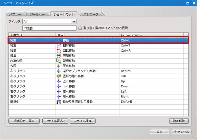This screenshot has height=140, width=197.
Task: Click the 配線移動 wiring-move icon
Action: [59, 61]
